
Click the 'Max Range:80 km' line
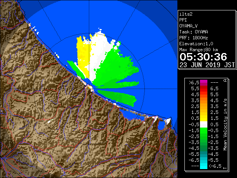(198, 50)
